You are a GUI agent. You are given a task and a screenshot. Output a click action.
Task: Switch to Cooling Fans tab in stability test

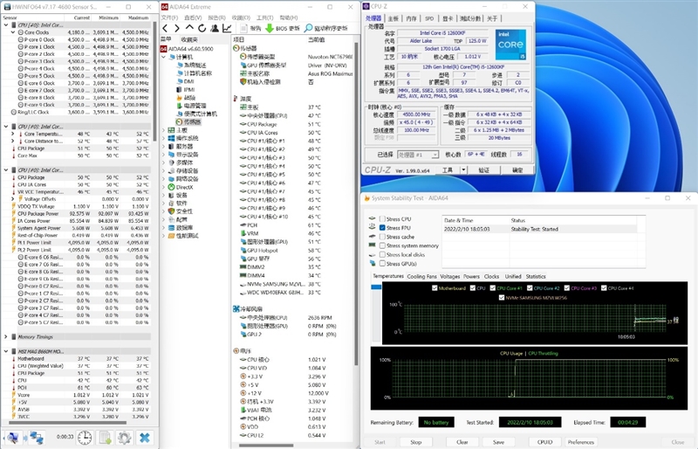coord(421,276)
